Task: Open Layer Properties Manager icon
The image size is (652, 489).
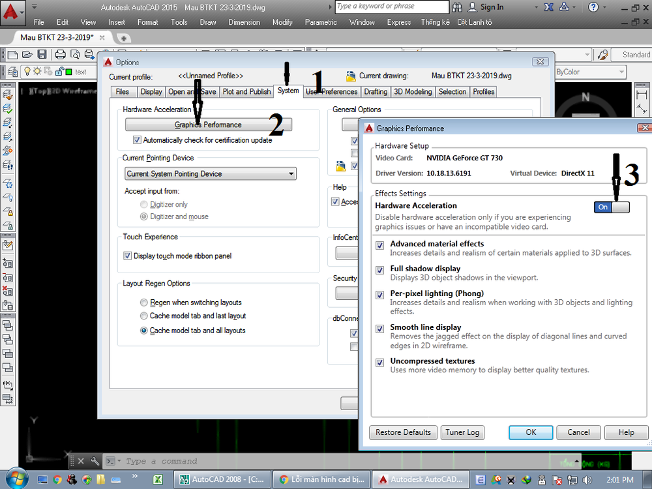Action: pos(12,72)
